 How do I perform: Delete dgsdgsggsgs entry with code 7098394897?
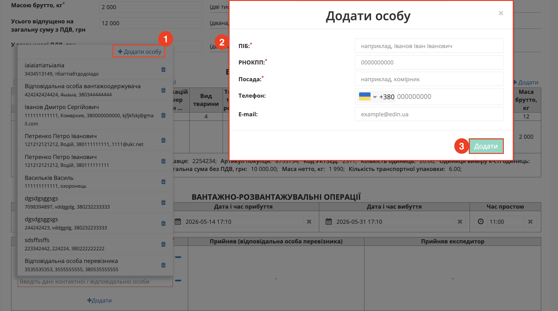pyautogui.click(x=163, y=203)
